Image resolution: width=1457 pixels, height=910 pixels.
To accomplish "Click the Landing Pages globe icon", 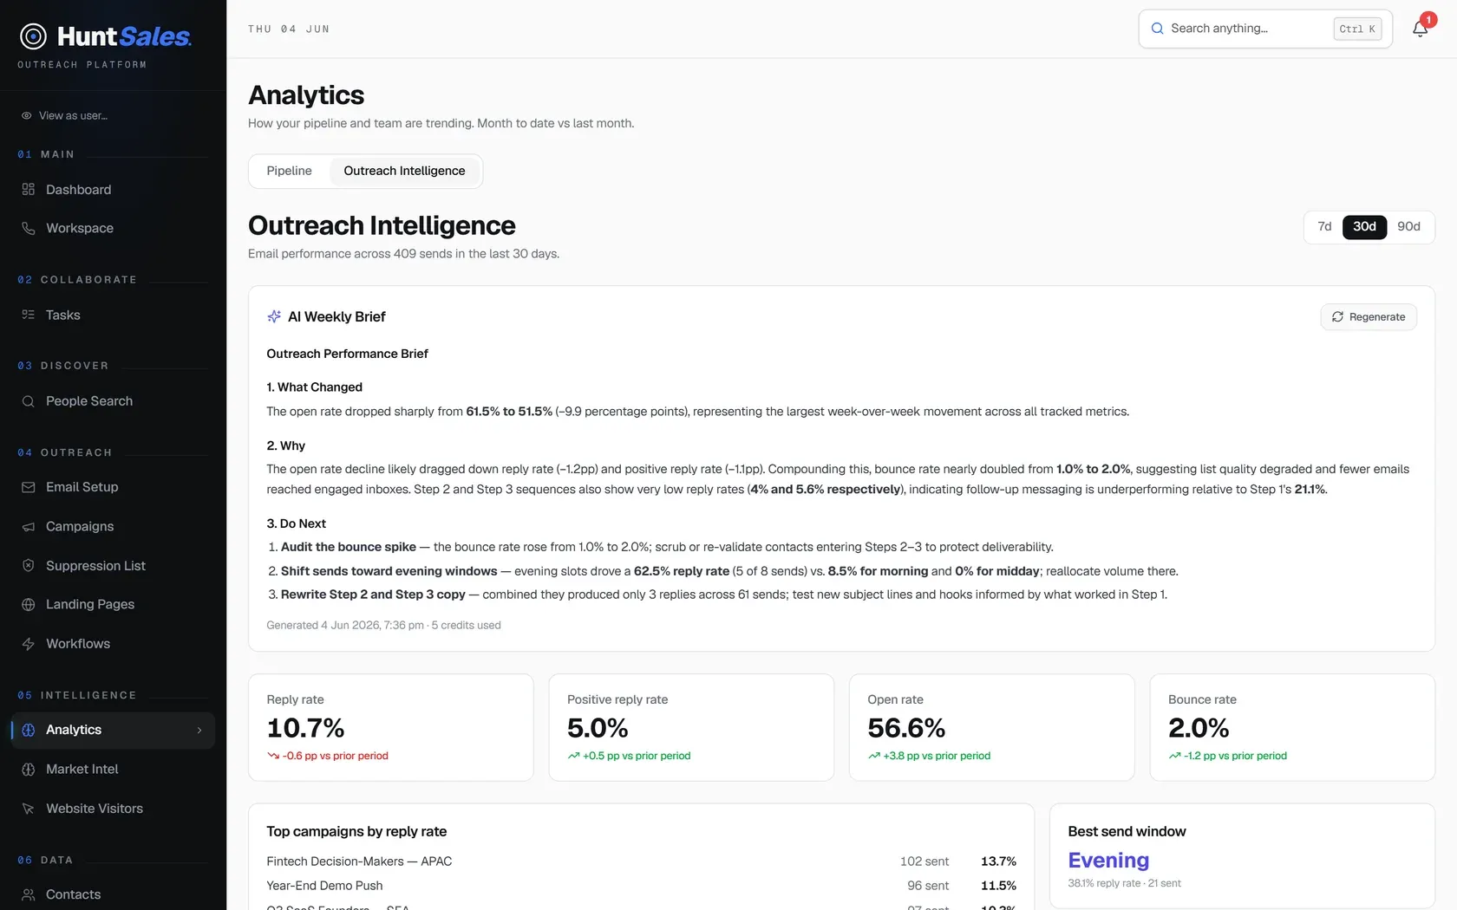I will tap(29, 604).
